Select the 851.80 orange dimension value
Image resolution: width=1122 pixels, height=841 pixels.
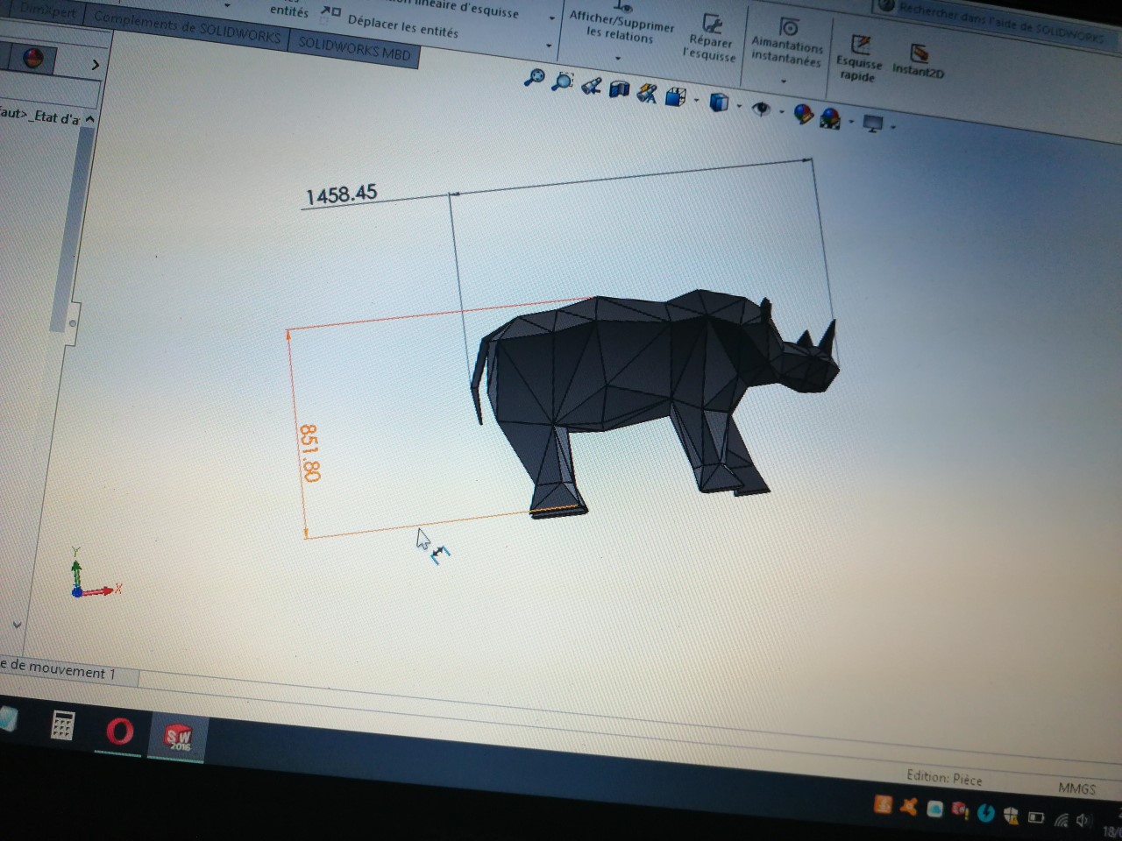(309, 453)
